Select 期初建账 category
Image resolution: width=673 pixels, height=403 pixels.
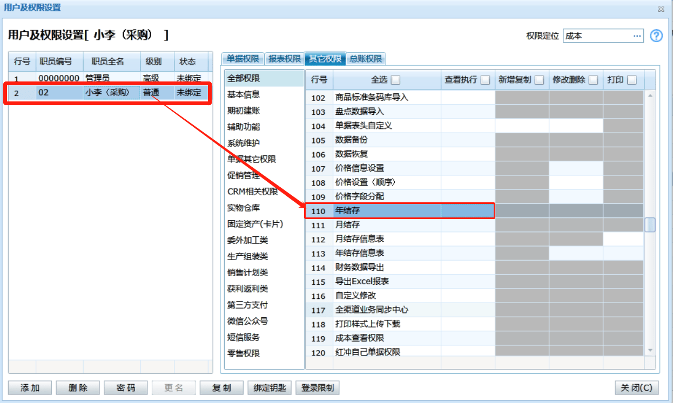[x=265, y=111]
